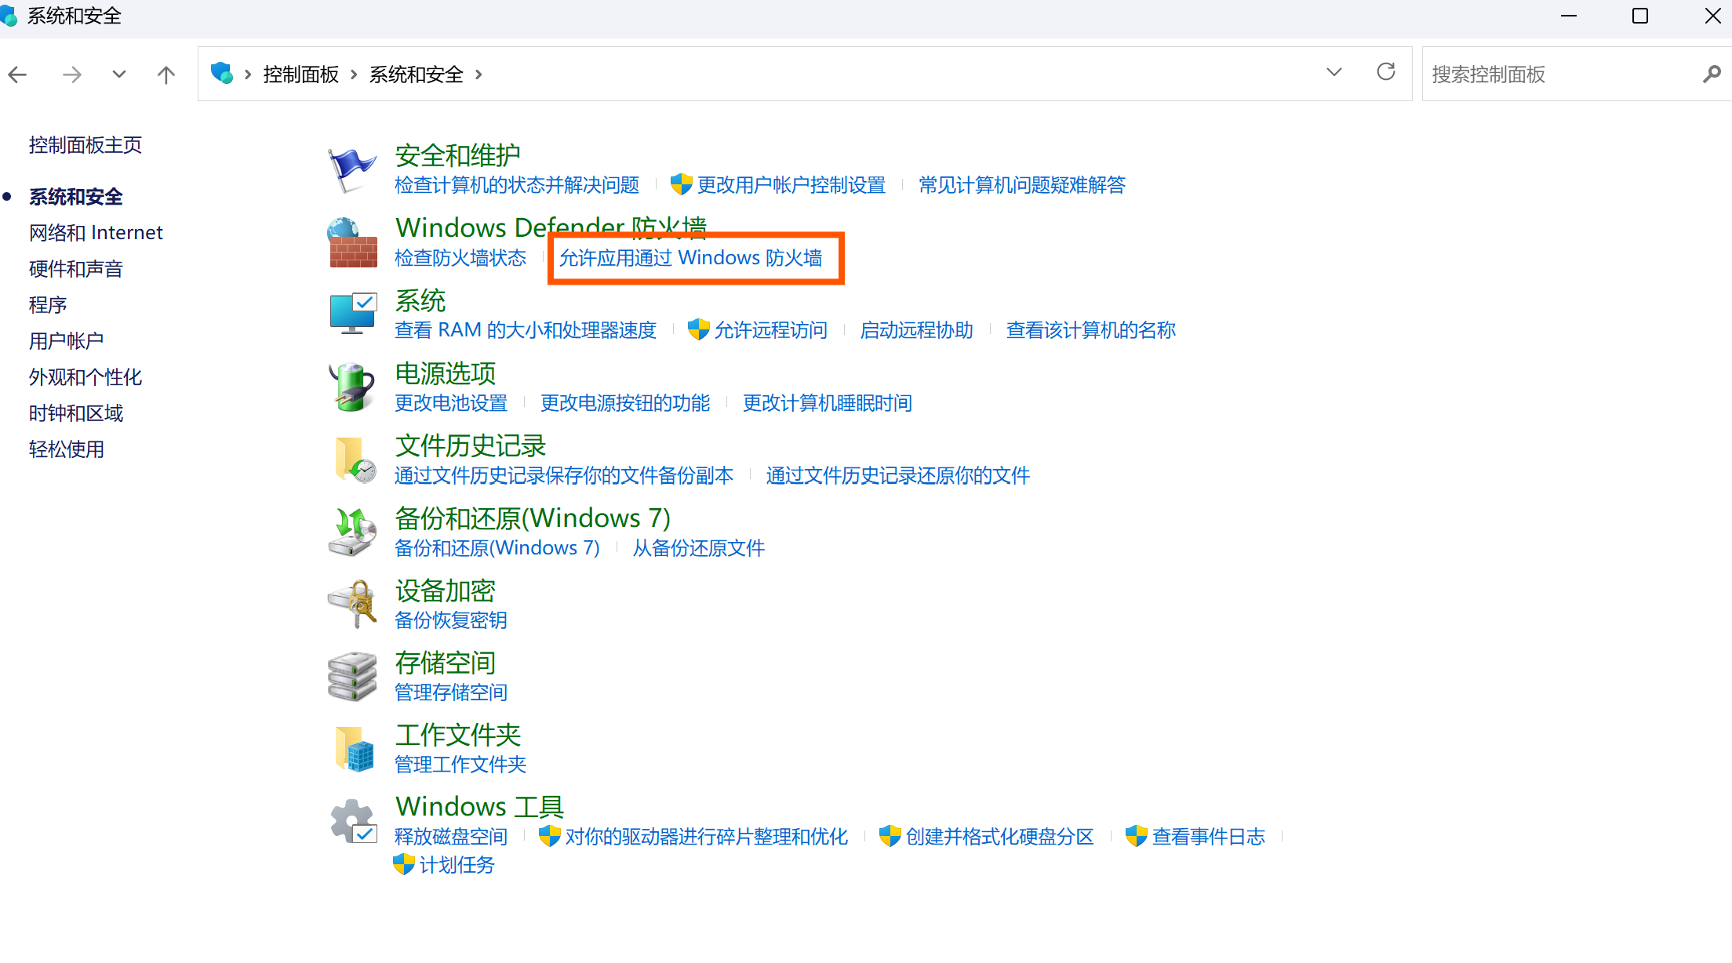The image size is (1732, 963).
Task: Expand the address bar history dropdown
Action: pyautogui.click(x=1334, y=73)
